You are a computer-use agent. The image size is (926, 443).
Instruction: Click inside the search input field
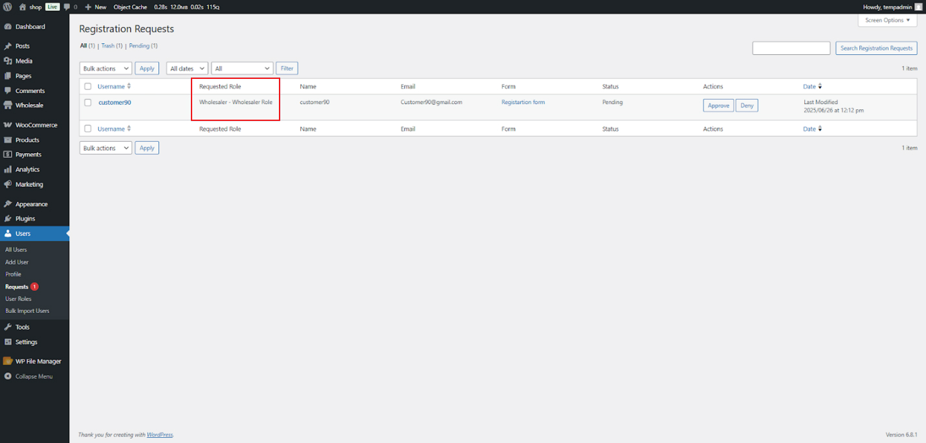tap(791, 48)
